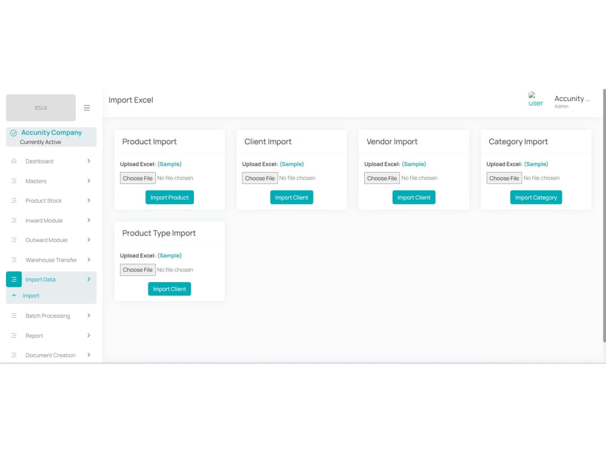Click the Product Stock sidebar icon
Screen dimensions: 606x454
(x=13, y=200)
